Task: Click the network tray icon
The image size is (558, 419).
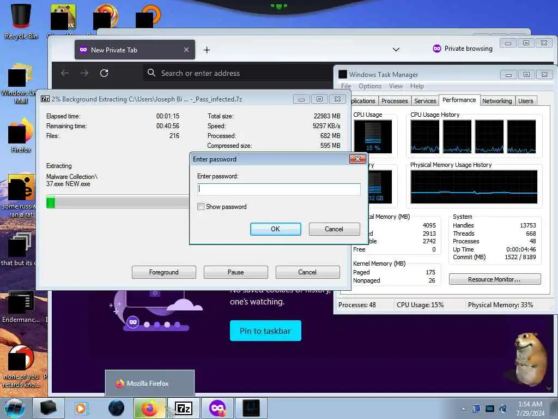Action: [490, 409]
